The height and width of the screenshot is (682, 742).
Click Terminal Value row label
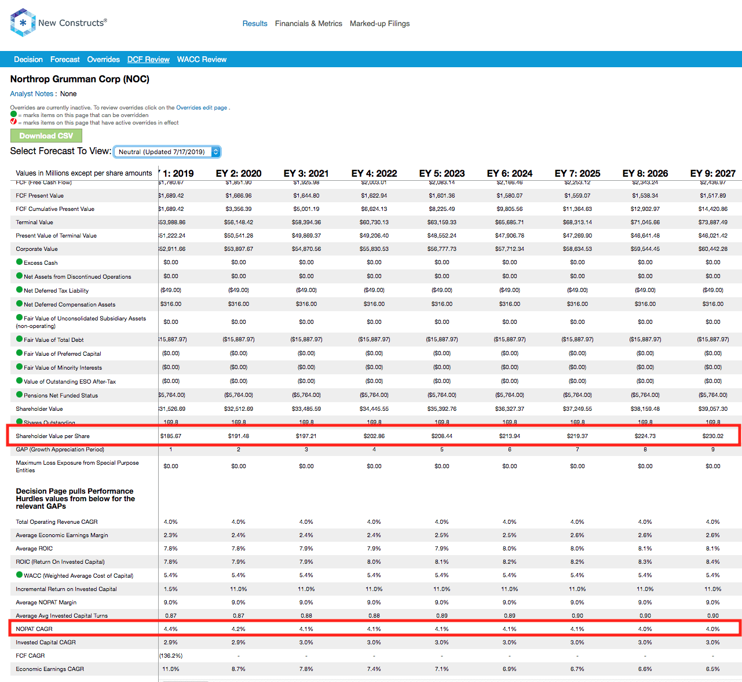[x=34, y=223]
